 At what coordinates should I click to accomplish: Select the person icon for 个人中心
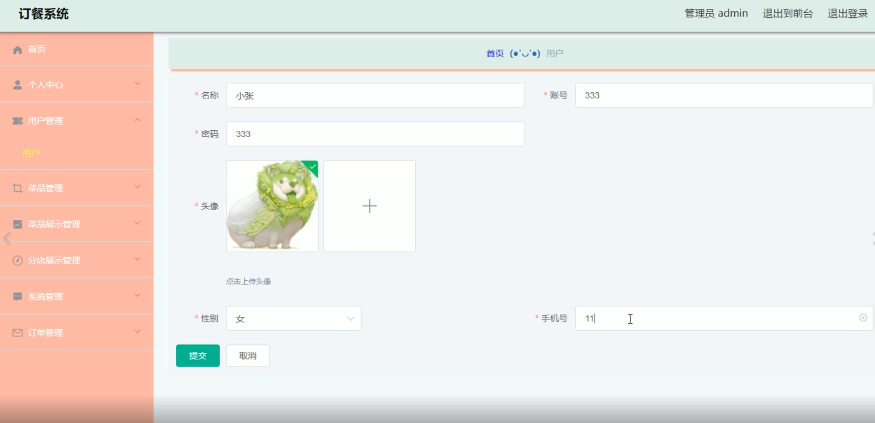(x=17, y=84)
